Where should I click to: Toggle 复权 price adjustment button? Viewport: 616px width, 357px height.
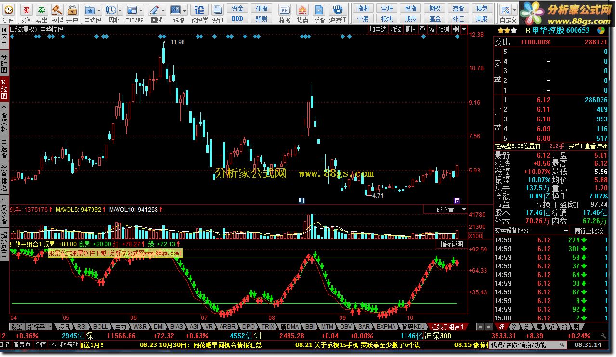click(410, 29)
